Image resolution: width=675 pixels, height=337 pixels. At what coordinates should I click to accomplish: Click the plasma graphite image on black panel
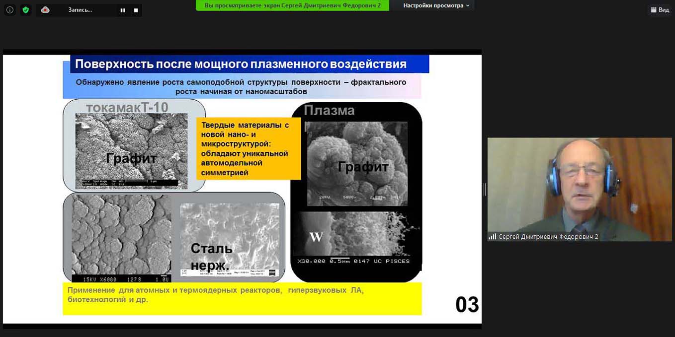click(x=357, y=163)
